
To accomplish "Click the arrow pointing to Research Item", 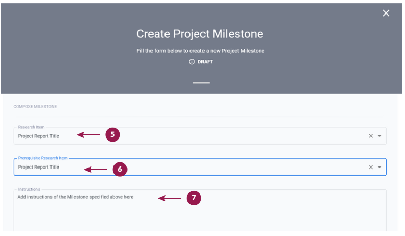I will pyautogui.click(x=88, y=135).
